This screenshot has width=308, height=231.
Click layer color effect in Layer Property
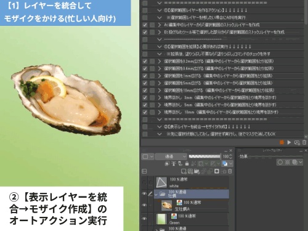[x=294, y=162]
